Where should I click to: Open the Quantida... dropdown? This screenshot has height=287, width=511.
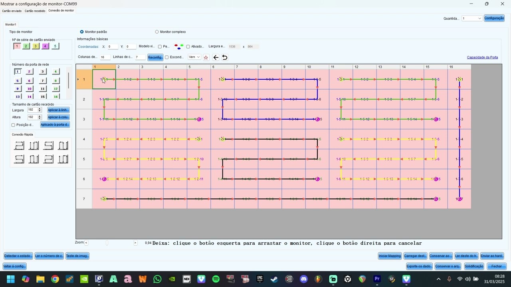472,18
